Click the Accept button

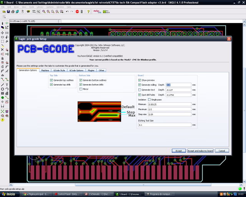point(179,151)
